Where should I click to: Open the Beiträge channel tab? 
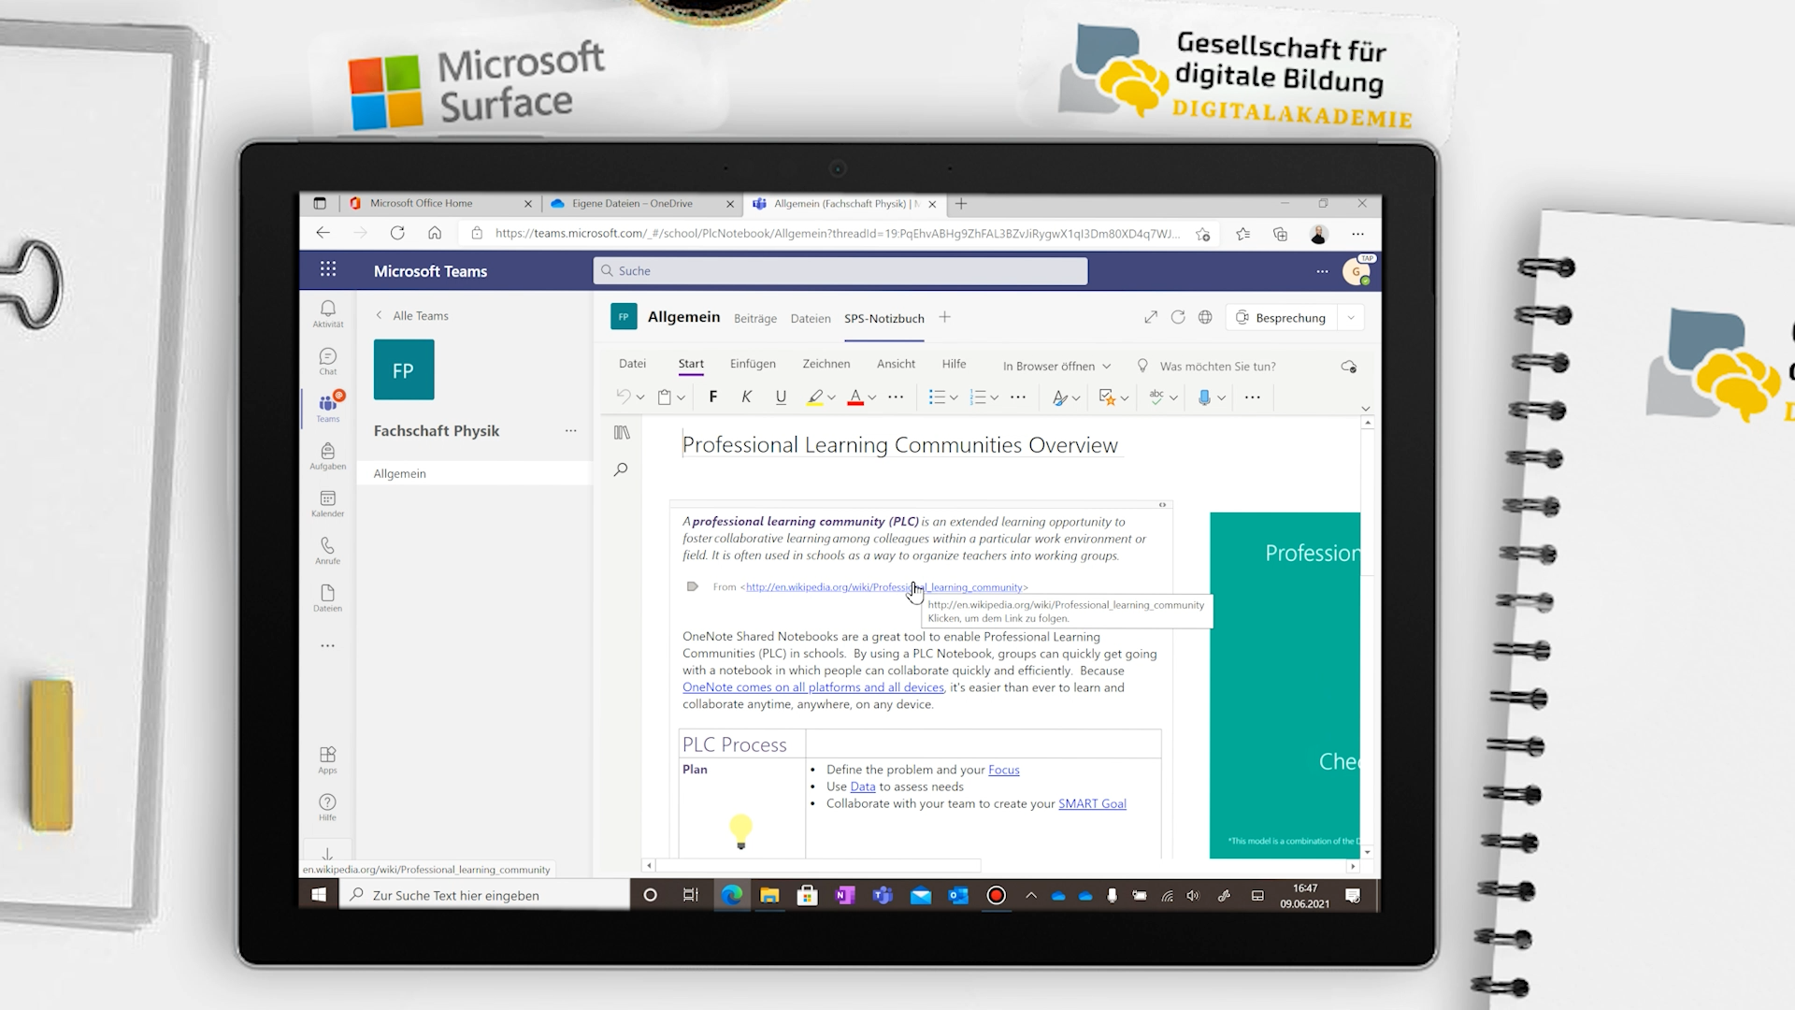[755, 319]
